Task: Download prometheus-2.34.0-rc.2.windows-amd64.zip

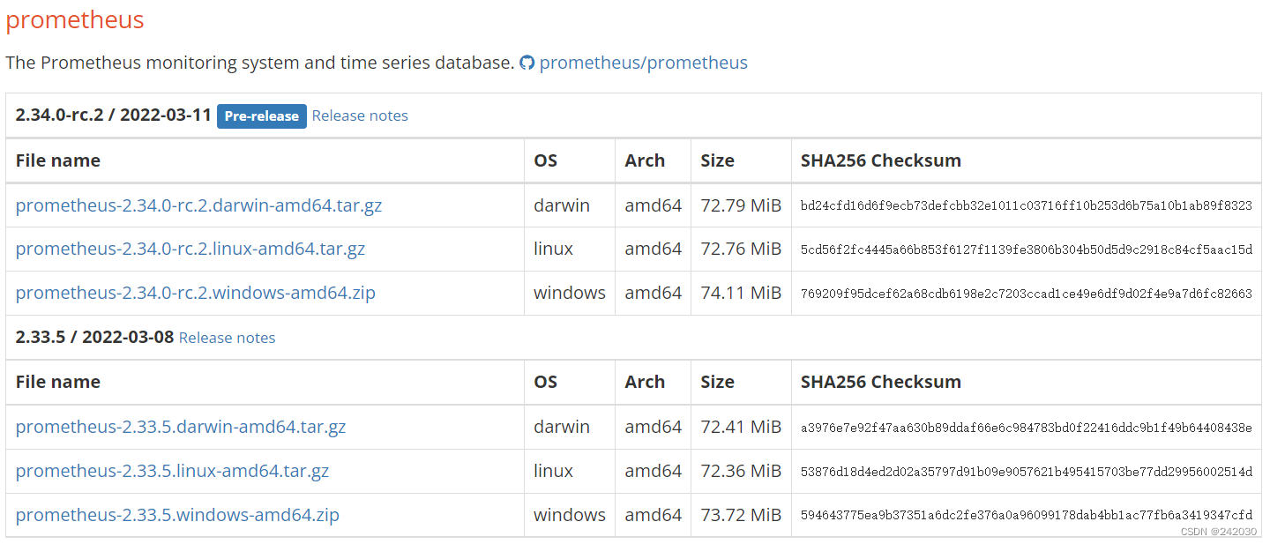Action: 195,293
